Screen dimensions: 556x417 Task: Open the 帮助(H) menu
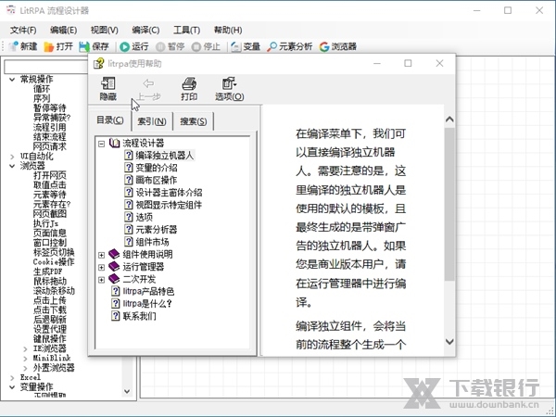tap(228, 31)
